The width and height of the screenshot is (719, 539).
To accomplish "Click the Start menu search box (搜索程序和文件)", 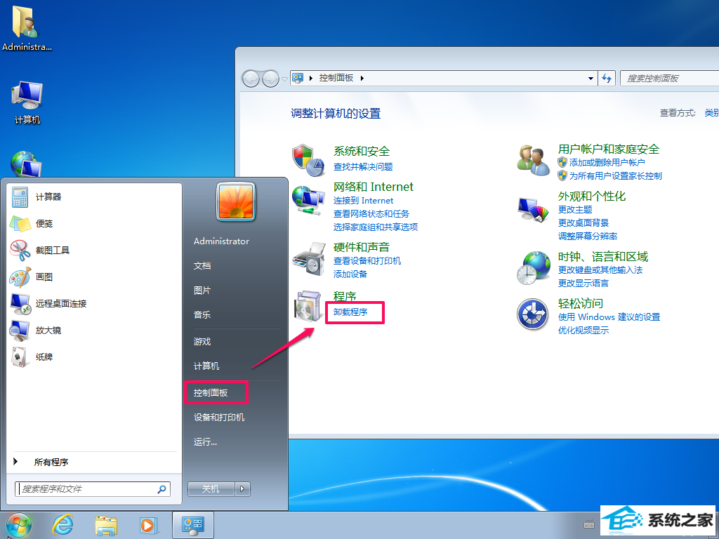I will (x=93, y=489).
